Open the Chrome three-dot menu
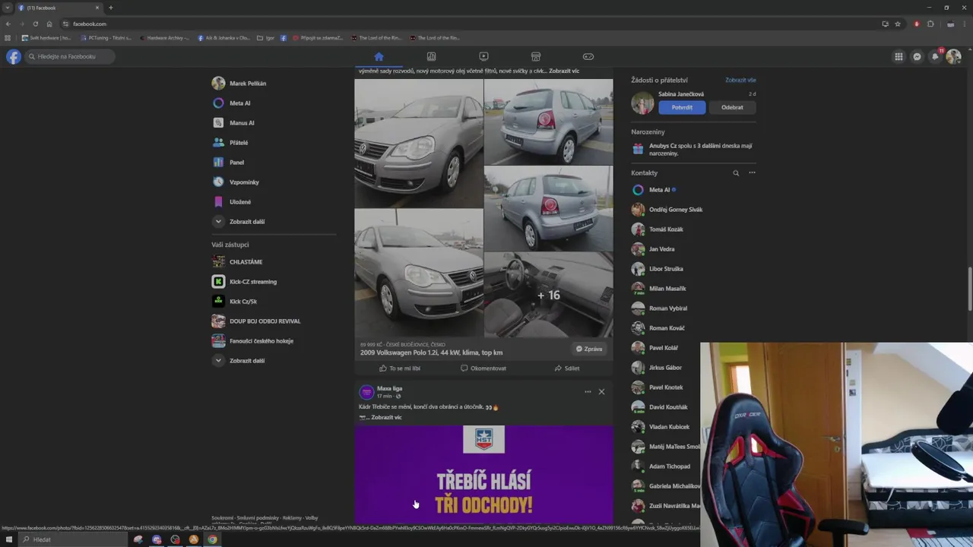This screenshot has height=547, width=973. point(965,24)
